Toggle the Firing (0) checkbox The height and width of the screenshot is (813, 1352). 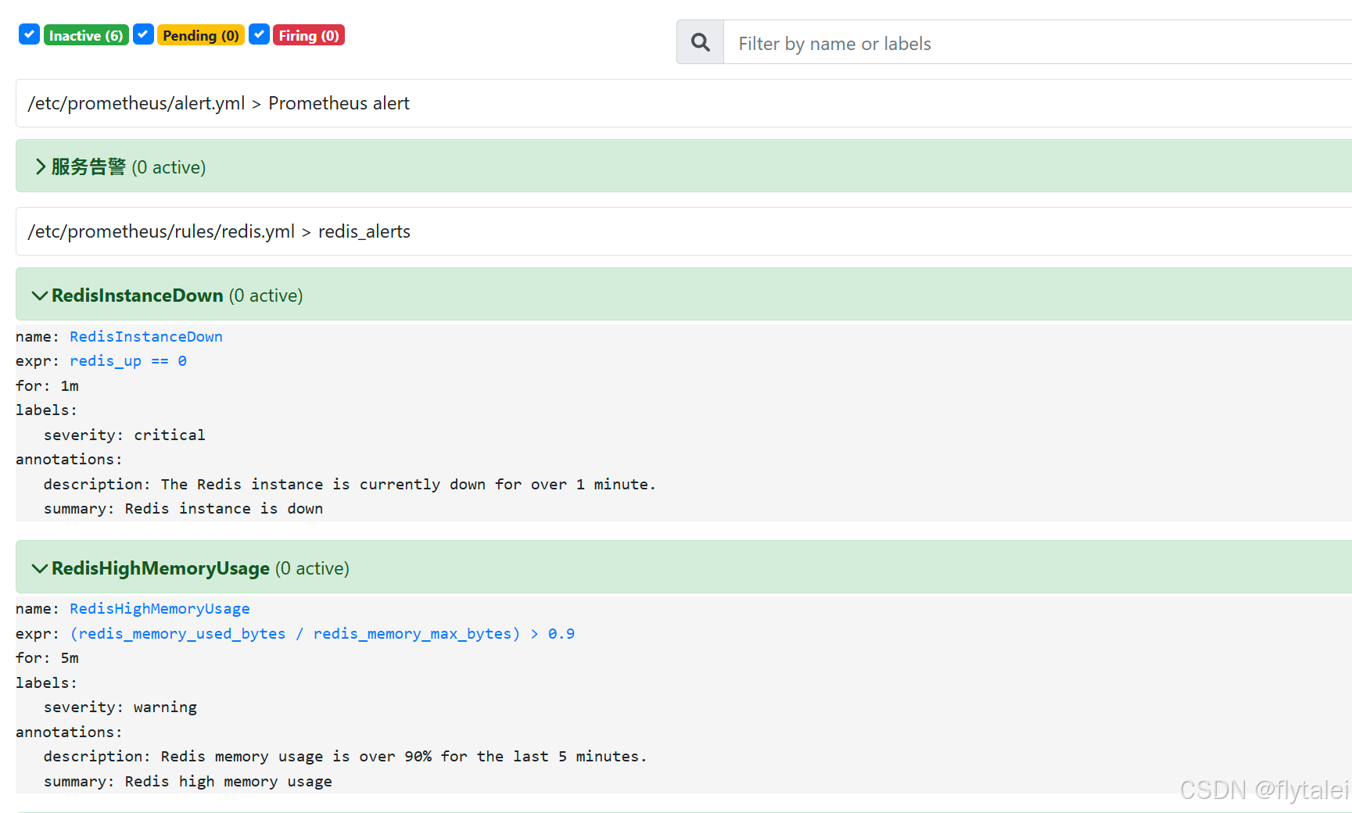coord(259,34)
